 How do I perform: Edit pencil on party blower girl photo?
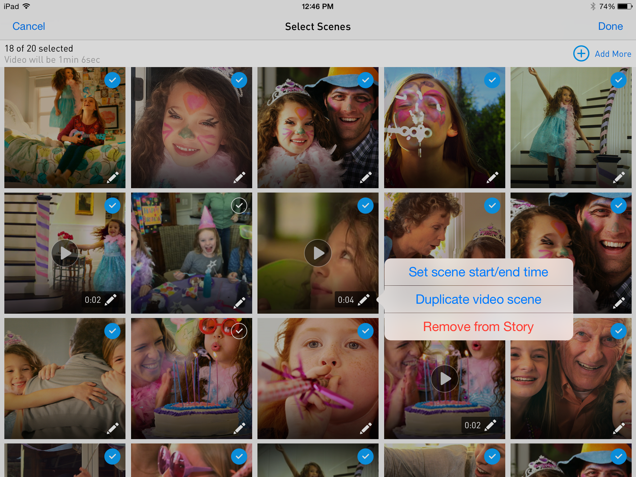366,428
